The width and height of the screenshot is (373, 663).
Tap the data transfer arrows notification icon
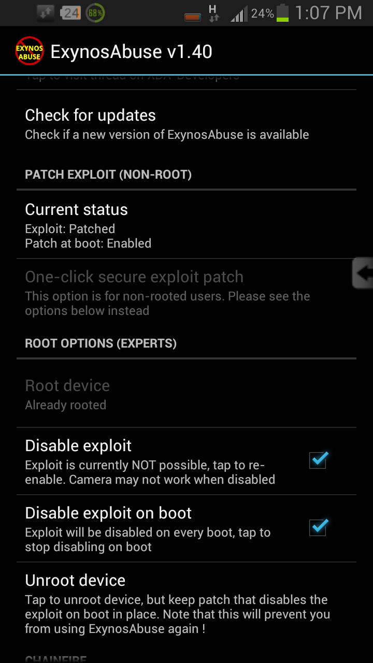pos(46,13)
